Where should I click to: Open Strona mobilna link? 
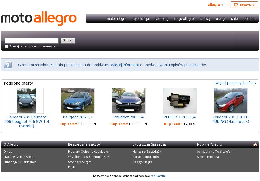point(208,157)
